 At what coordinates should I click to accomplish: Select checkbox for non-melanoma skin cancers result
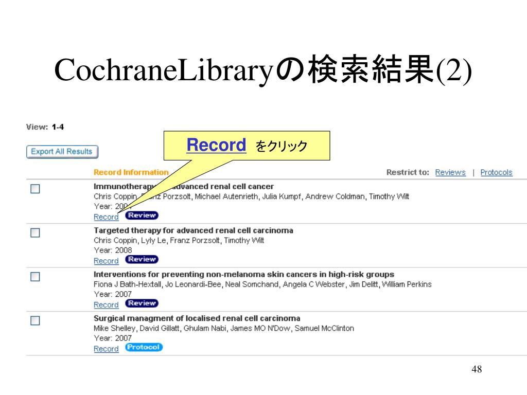click(35, 277)
